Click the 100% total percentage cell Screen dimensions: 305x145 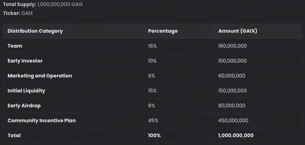tap(154, 135)
